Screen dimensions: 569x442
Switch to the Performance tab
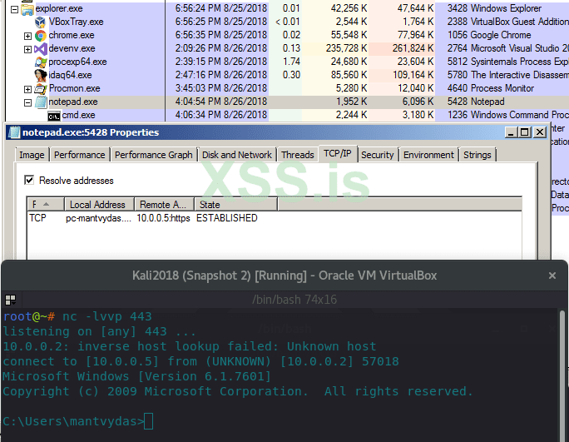pos(80,155)
